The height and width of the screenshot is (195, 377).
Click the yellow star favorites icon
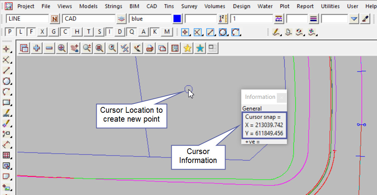[188, 48]
